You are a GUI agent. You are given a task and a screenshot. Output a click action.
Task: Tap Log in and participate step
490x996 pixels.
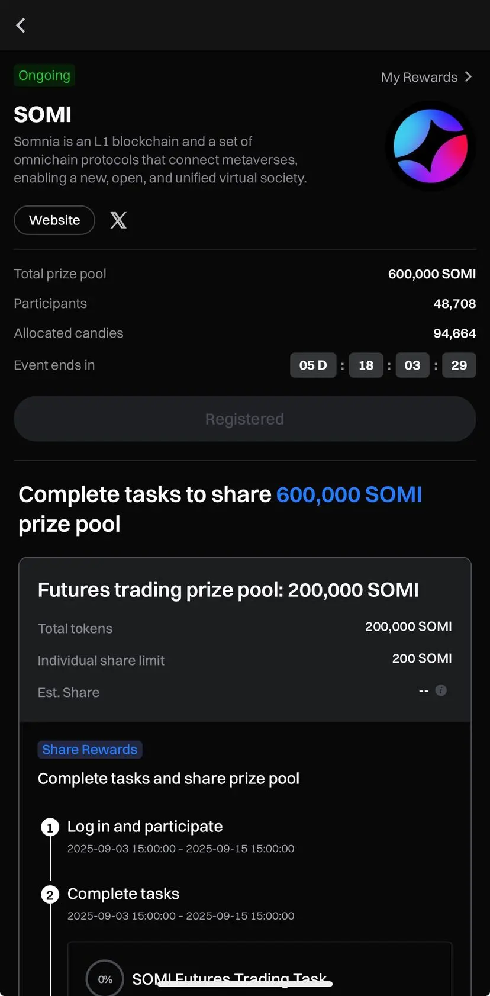tap(145, 826)
